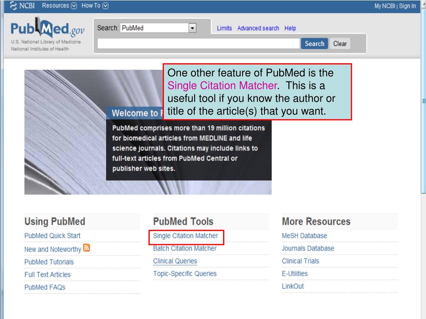Open the Batch Citation Matcher link
The height and width of the screenshot is (319, 426).
pos(185,248)
